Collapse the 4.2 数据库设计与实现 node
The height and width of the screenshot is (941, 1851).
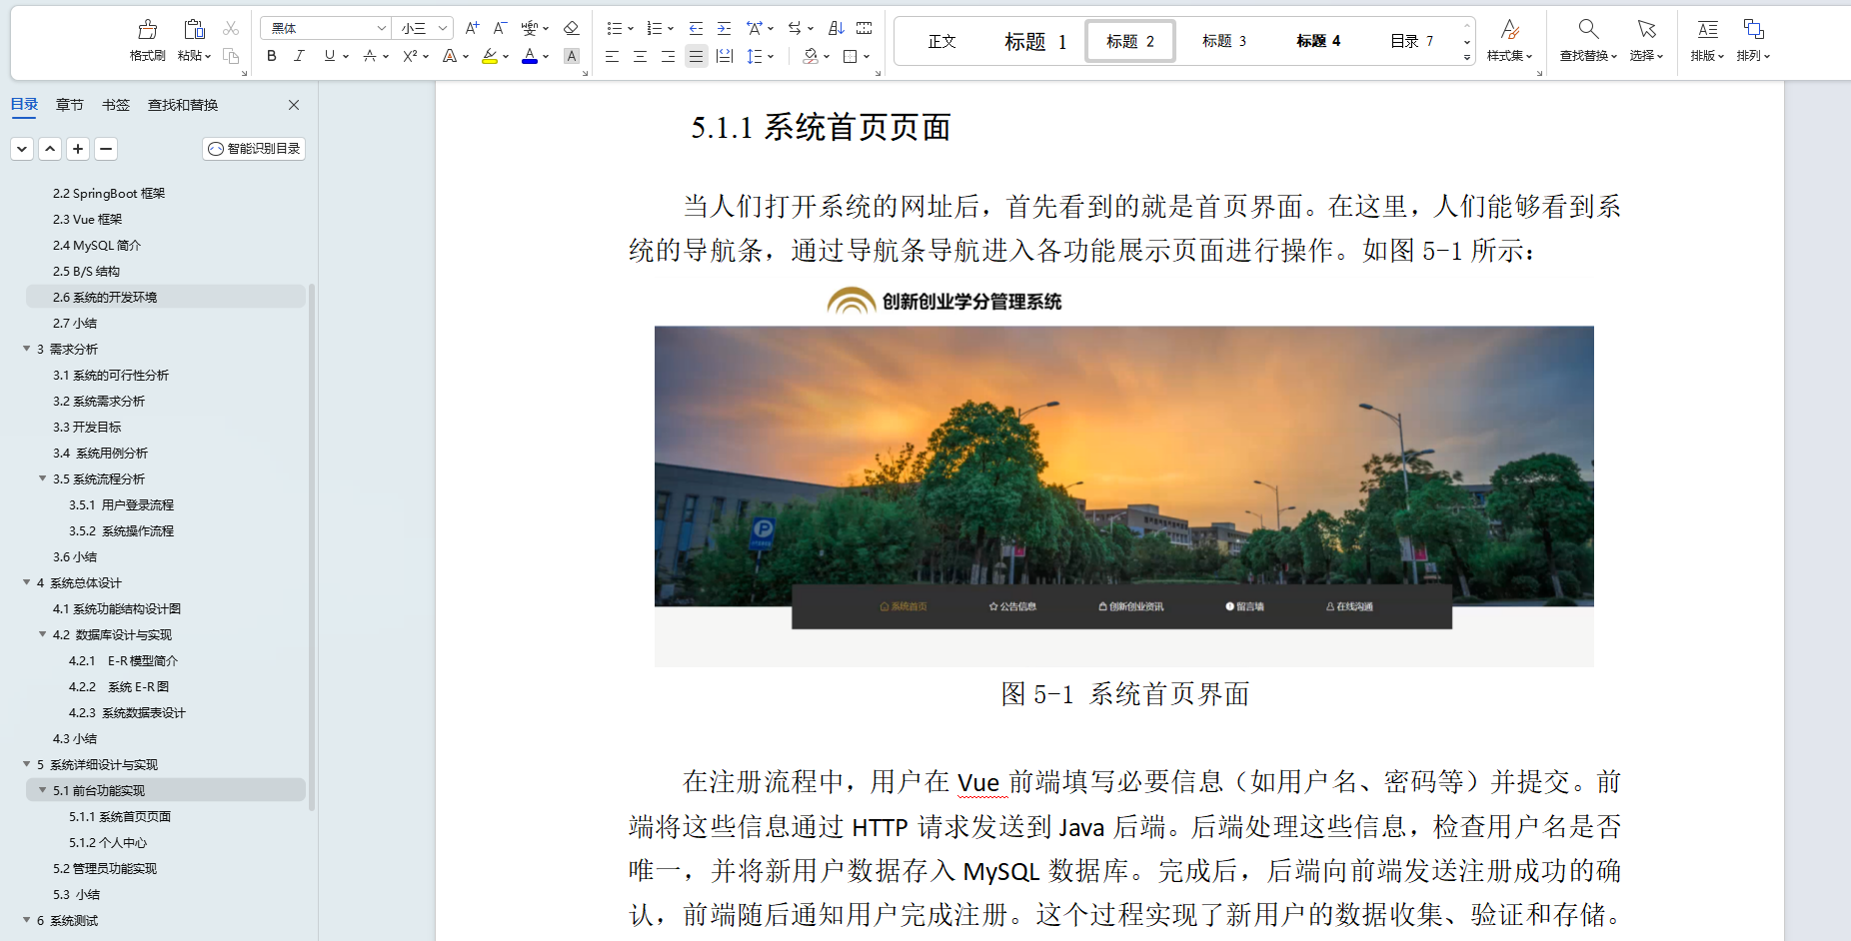pyautogui.click(x=43, y=634)
